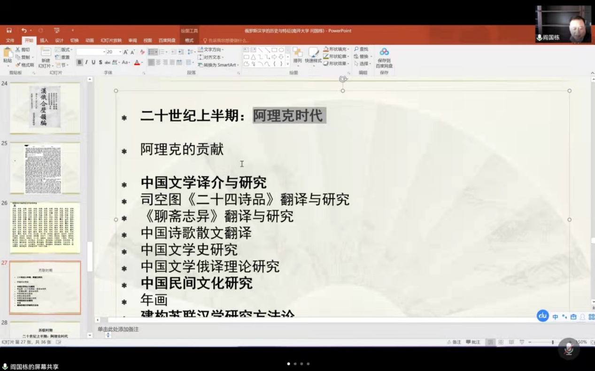Click notes pane 单击此处添加备注
Image resolution: width=595 pixels, height=371 pixels.
[x=118, y=329]
